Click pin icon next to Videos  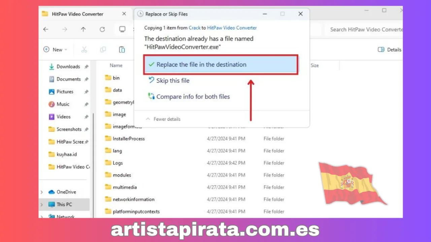coord(87,117)
